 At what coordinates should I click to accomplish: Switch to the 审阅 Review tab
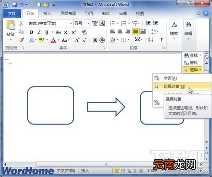(x=123, y=14)
